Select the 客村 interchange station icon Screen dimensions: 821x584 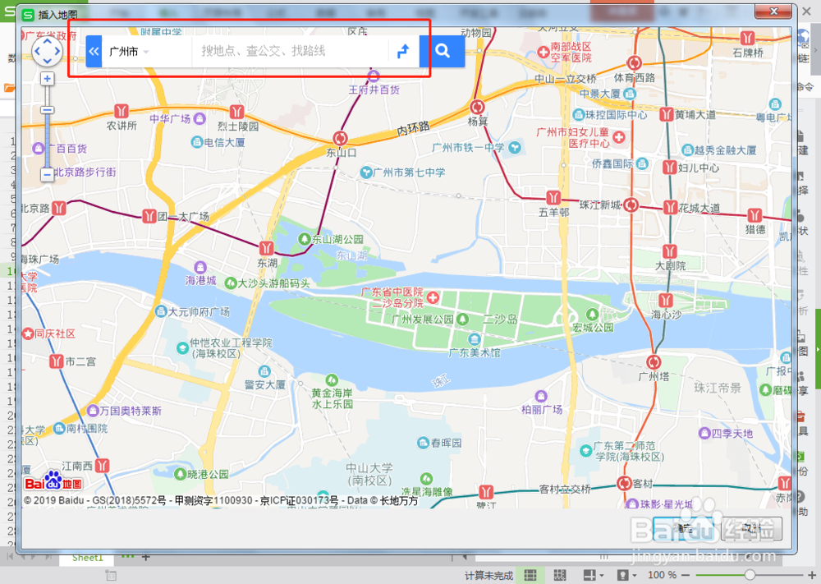tap(624, 483)
